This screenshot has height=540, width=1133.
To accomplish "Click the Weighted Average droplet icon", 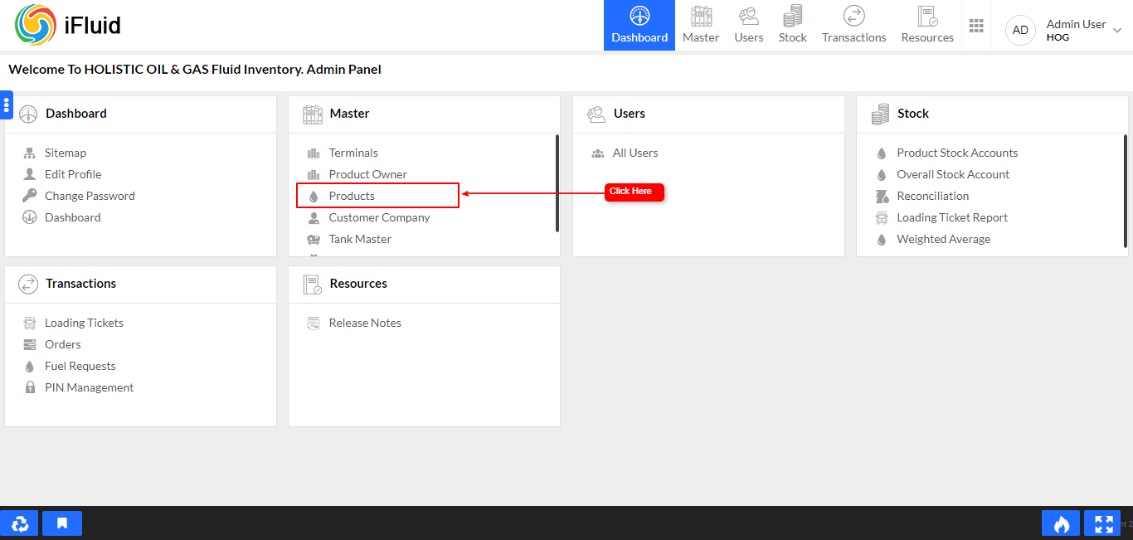I will [882, 240].
